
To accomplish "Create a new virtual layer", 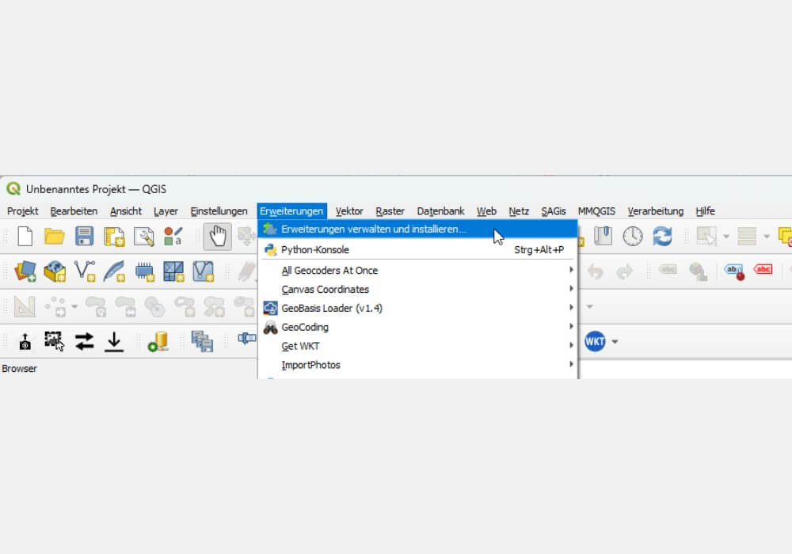I will pyautogui.click(x=204, y=271).
